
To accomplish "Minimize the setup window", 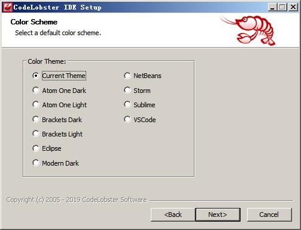I will click(272, 7).
